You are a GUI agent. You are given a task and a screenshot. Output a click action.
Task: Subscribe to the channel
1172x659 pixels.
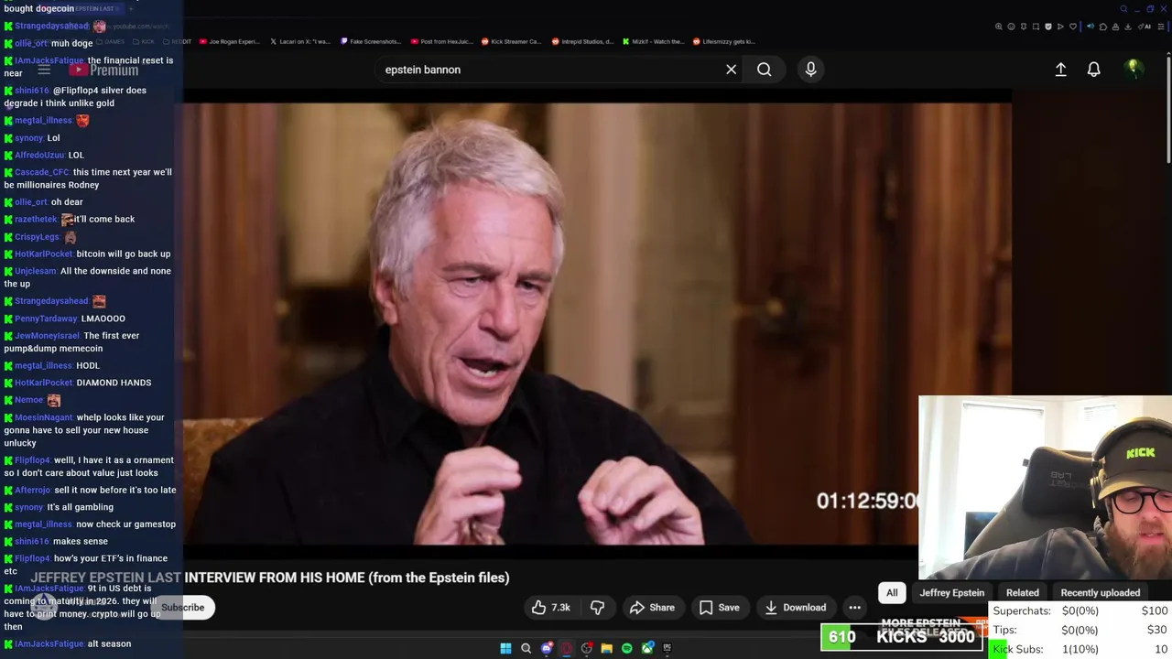182,608
